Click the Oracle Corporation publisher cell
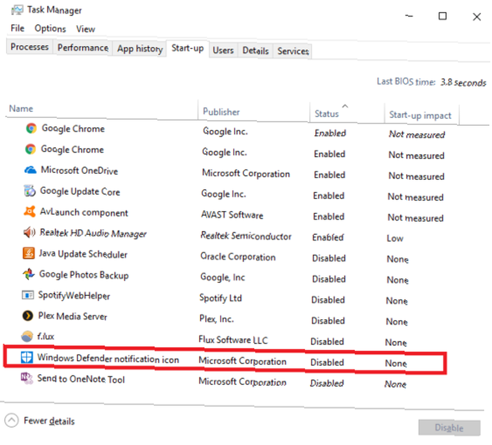This screenshot has height=445, width=492. (238, 257)
